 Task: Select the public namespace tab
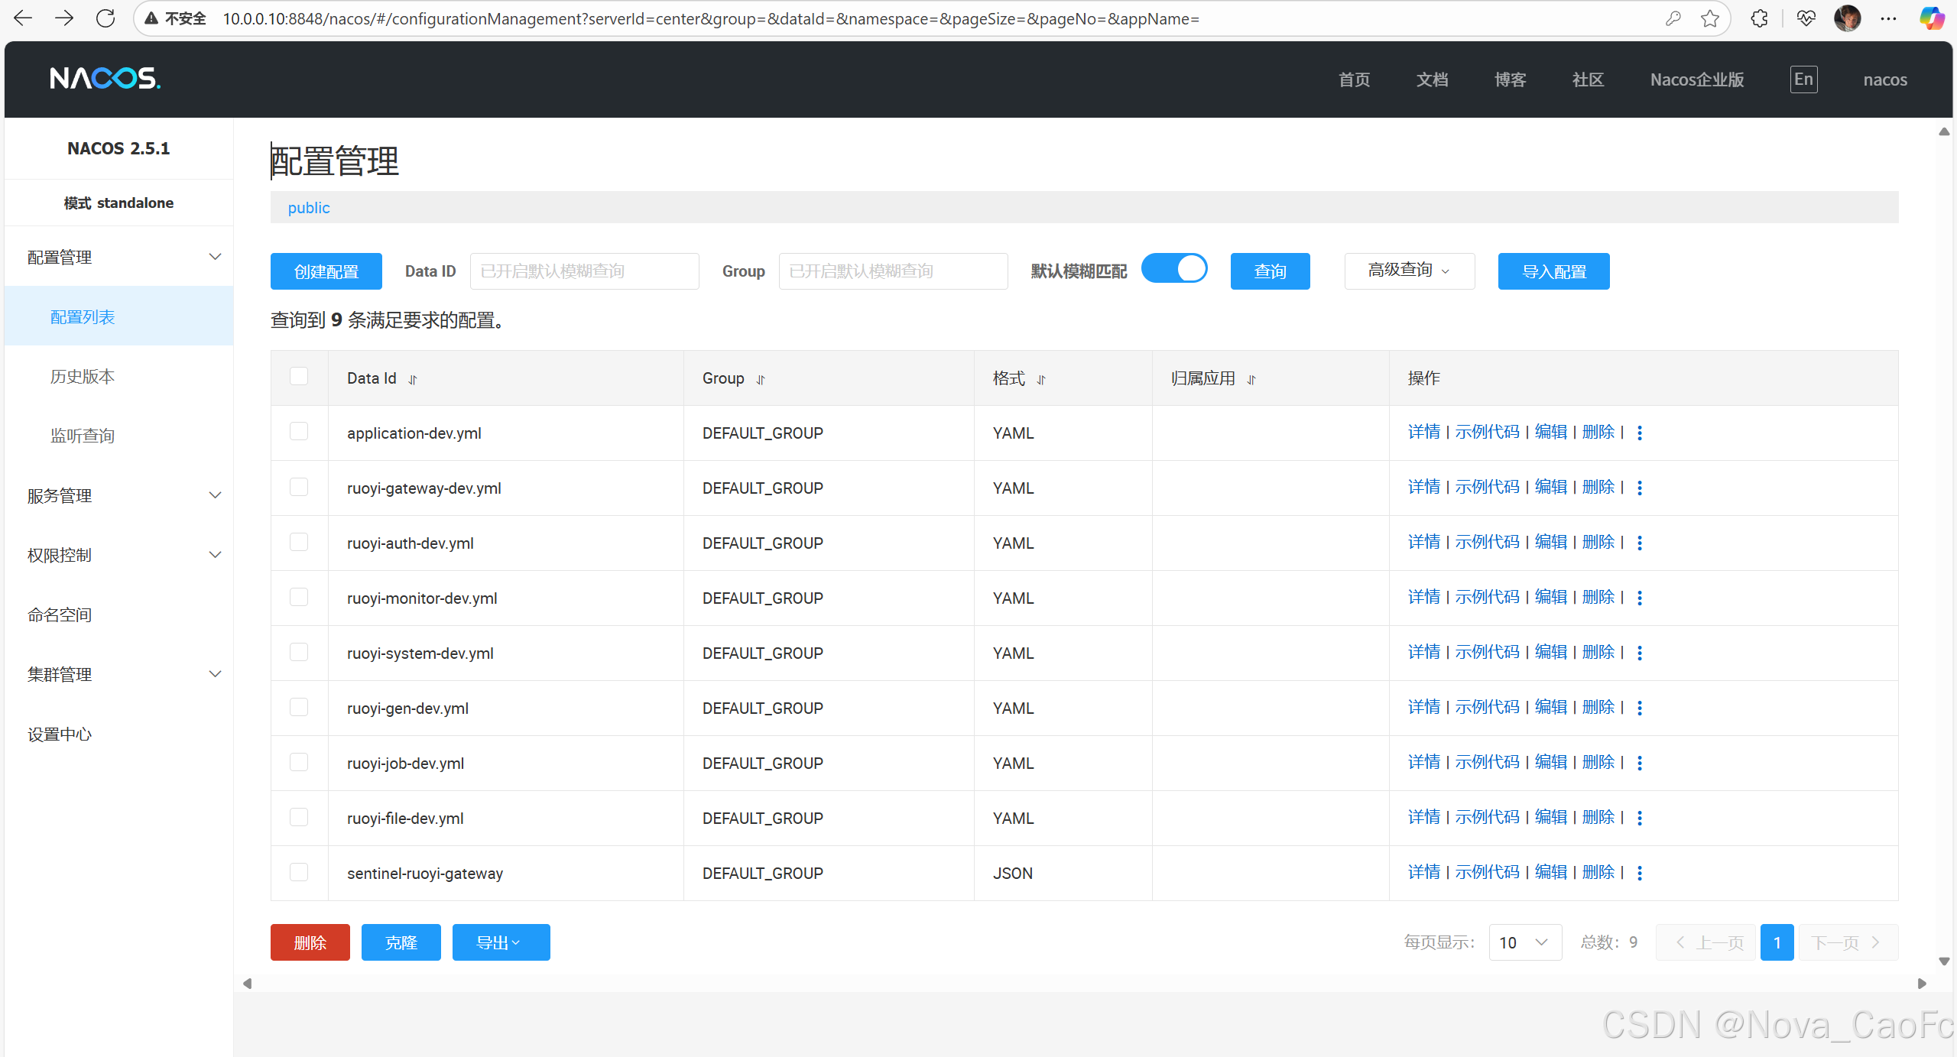coord(309,208)
